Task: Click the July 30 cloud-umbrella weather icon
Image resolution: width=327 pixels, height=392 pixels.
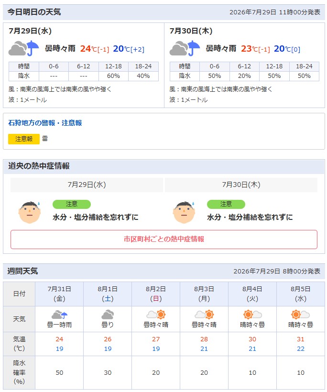Action: click(x=185, y=48)
